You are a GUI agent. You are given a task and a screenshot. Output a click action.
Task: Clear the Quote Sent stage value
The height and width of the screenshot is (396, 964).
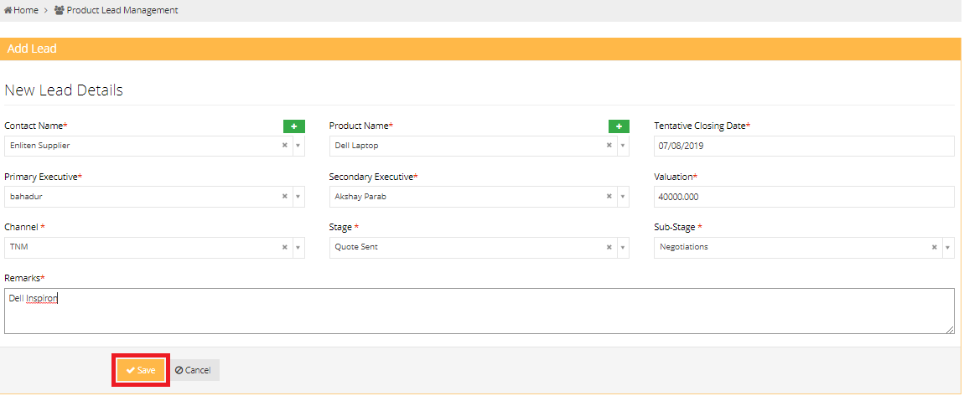[x=609, y=248]
